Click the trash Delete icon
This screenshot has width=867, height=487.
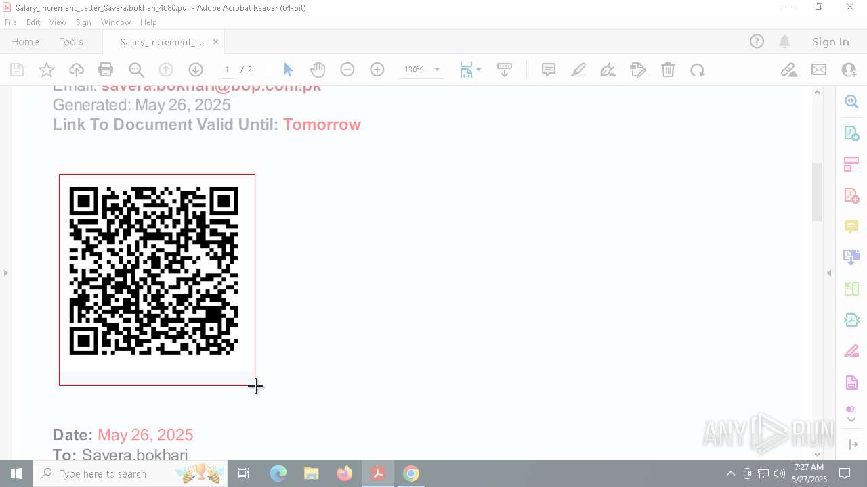tap(668, 70)
